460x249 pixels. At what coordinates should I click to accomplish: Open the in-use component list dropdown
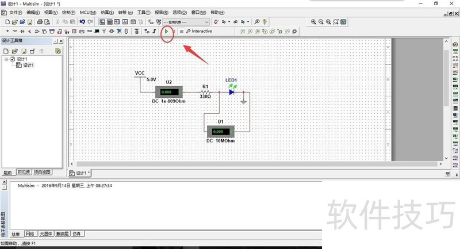tap(186, 22)
